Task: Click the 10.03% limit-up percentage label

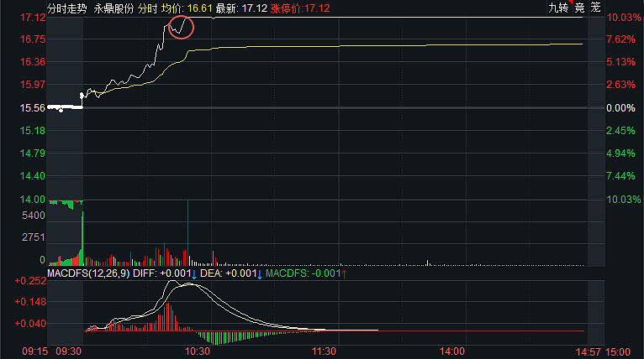Action: click(625, 18)
